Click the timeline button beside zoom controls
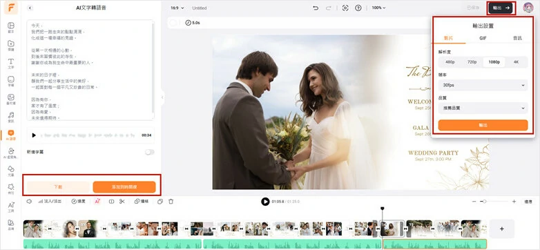 (528, 202)
